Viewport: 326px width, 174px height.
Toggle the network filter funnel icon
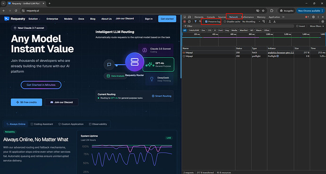pos(196,22)
